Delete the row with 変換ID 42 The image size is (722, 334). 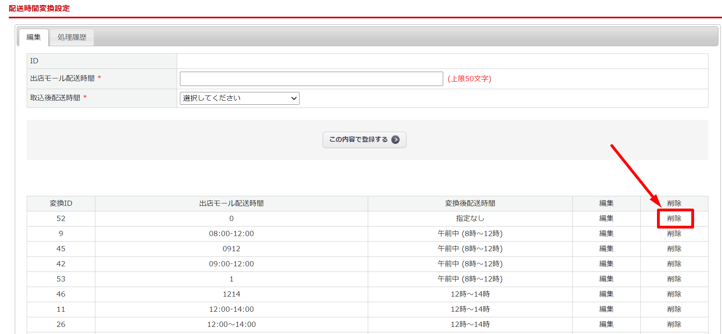point(674,264)
